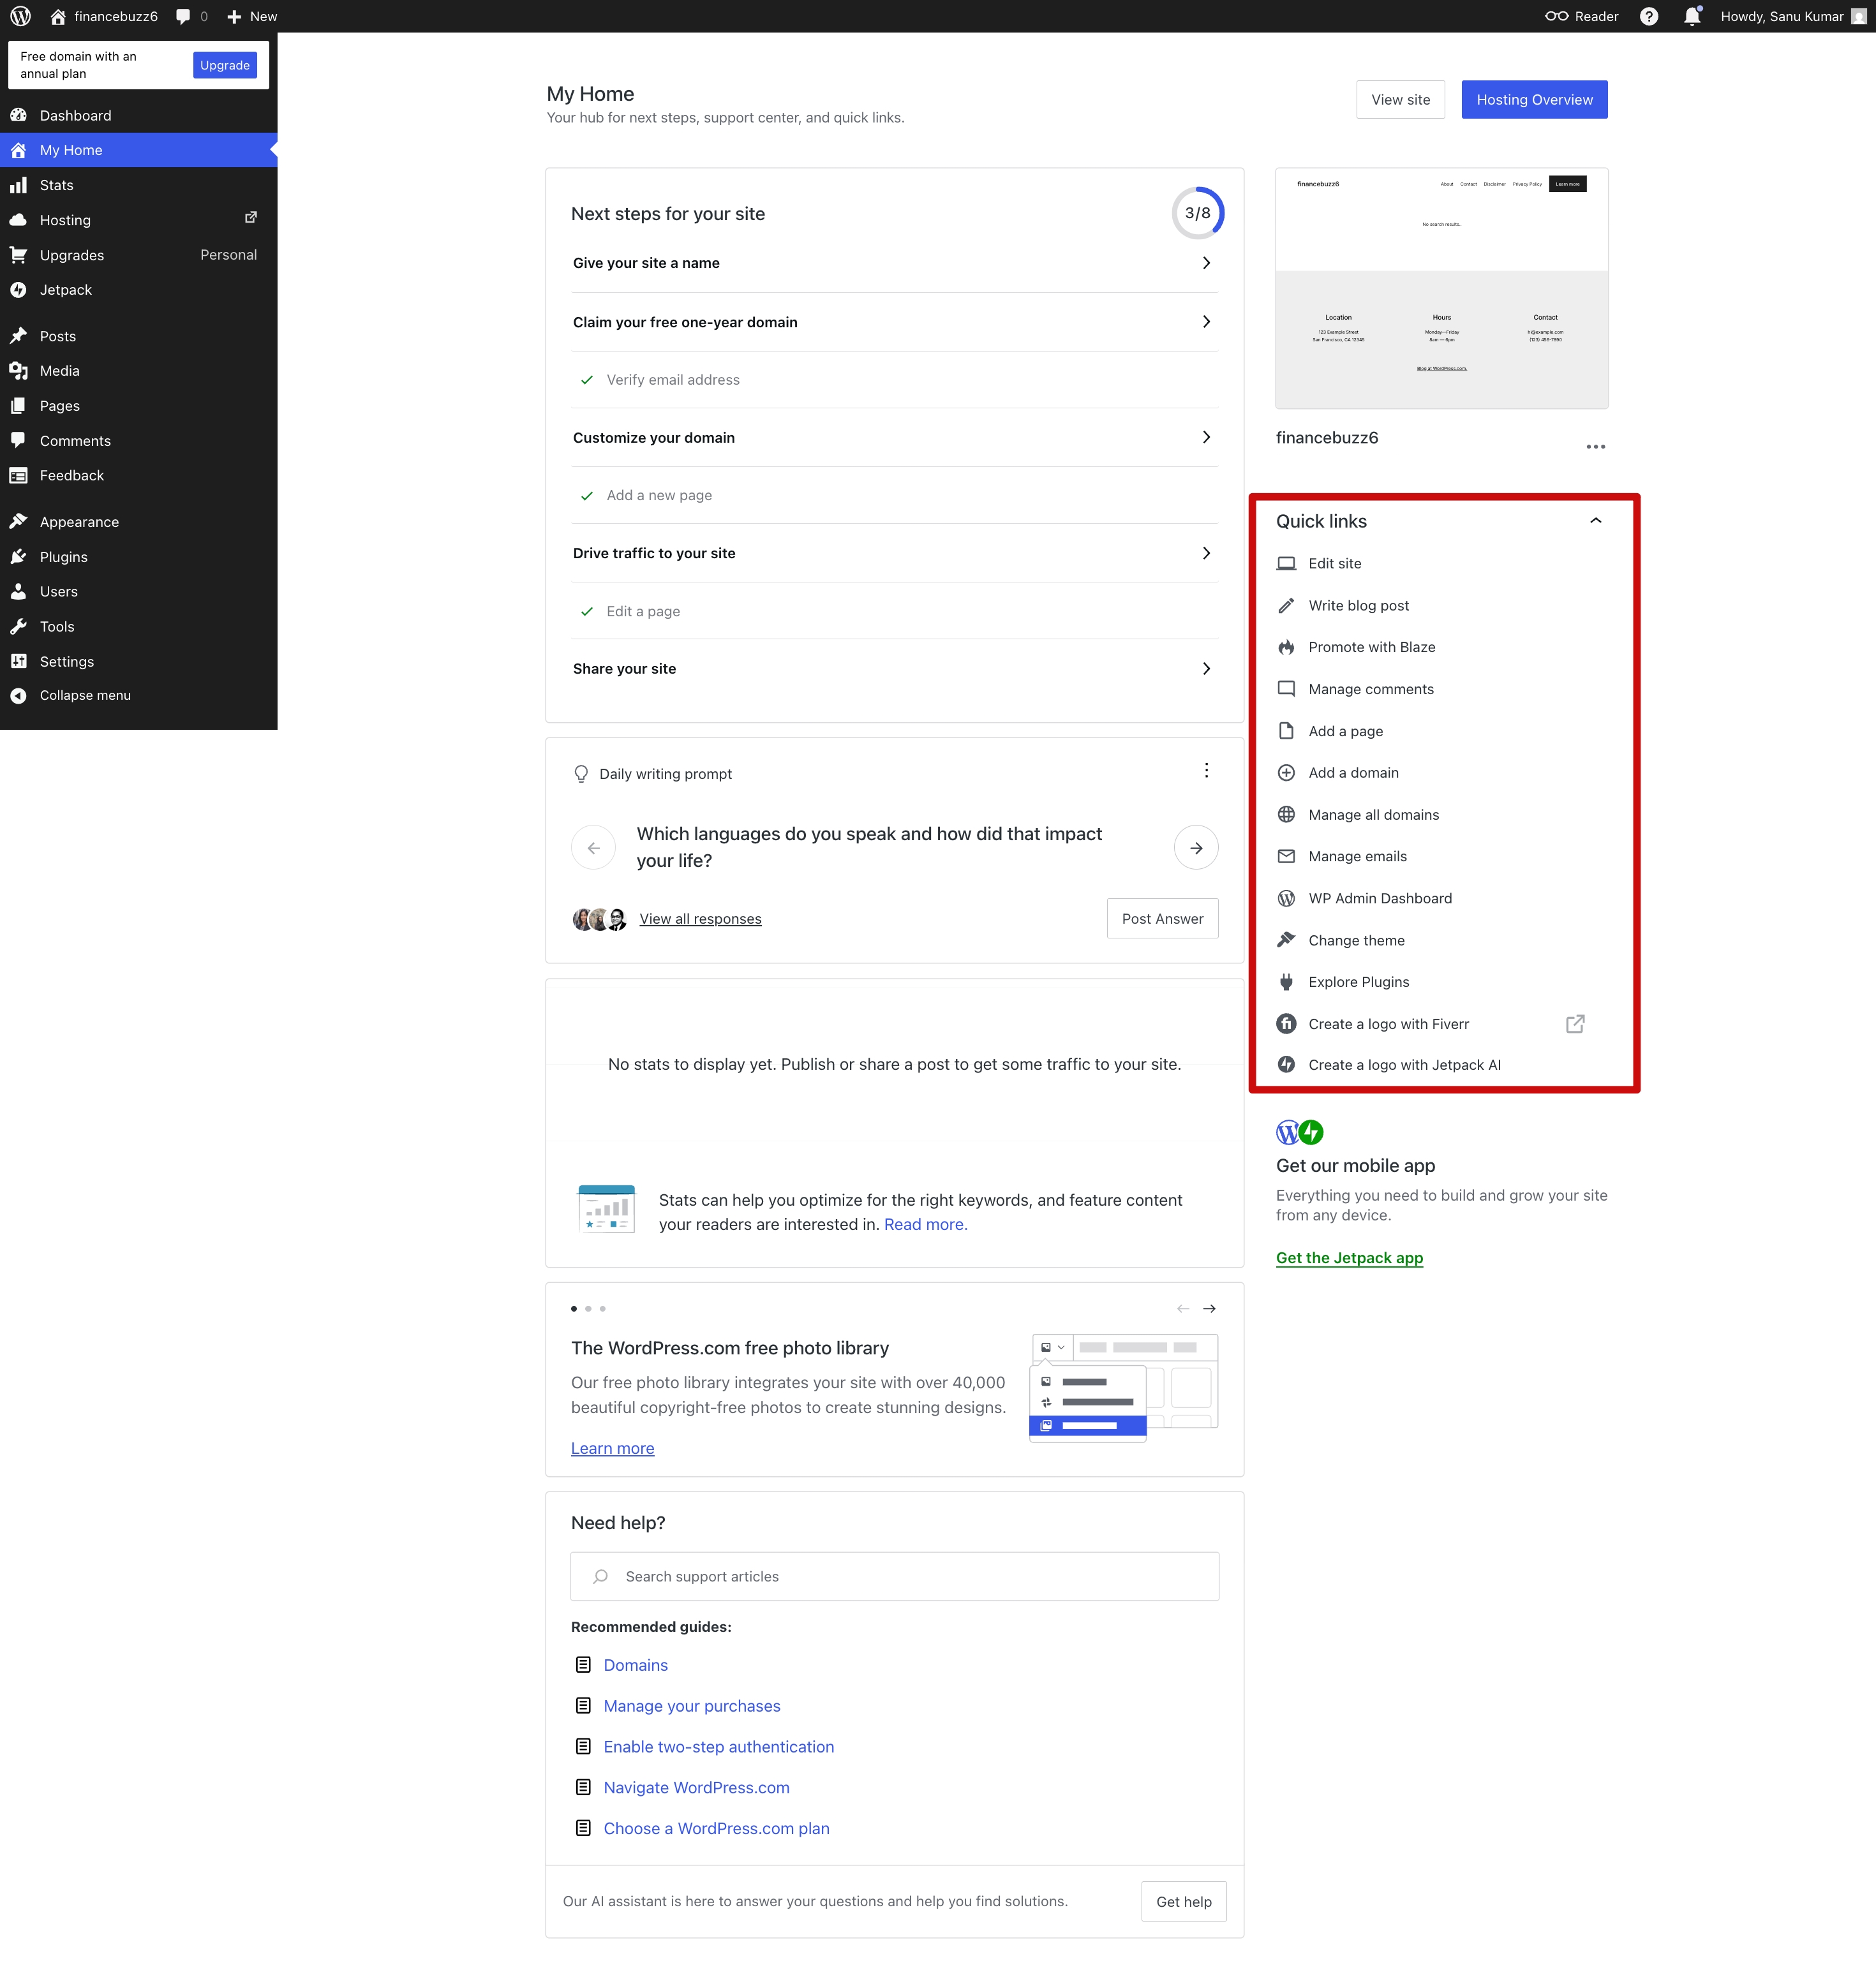This screenshot has height=1970, width=1876.
Task: Click the site preview thumbnail
Action: tap(1441, 288)
